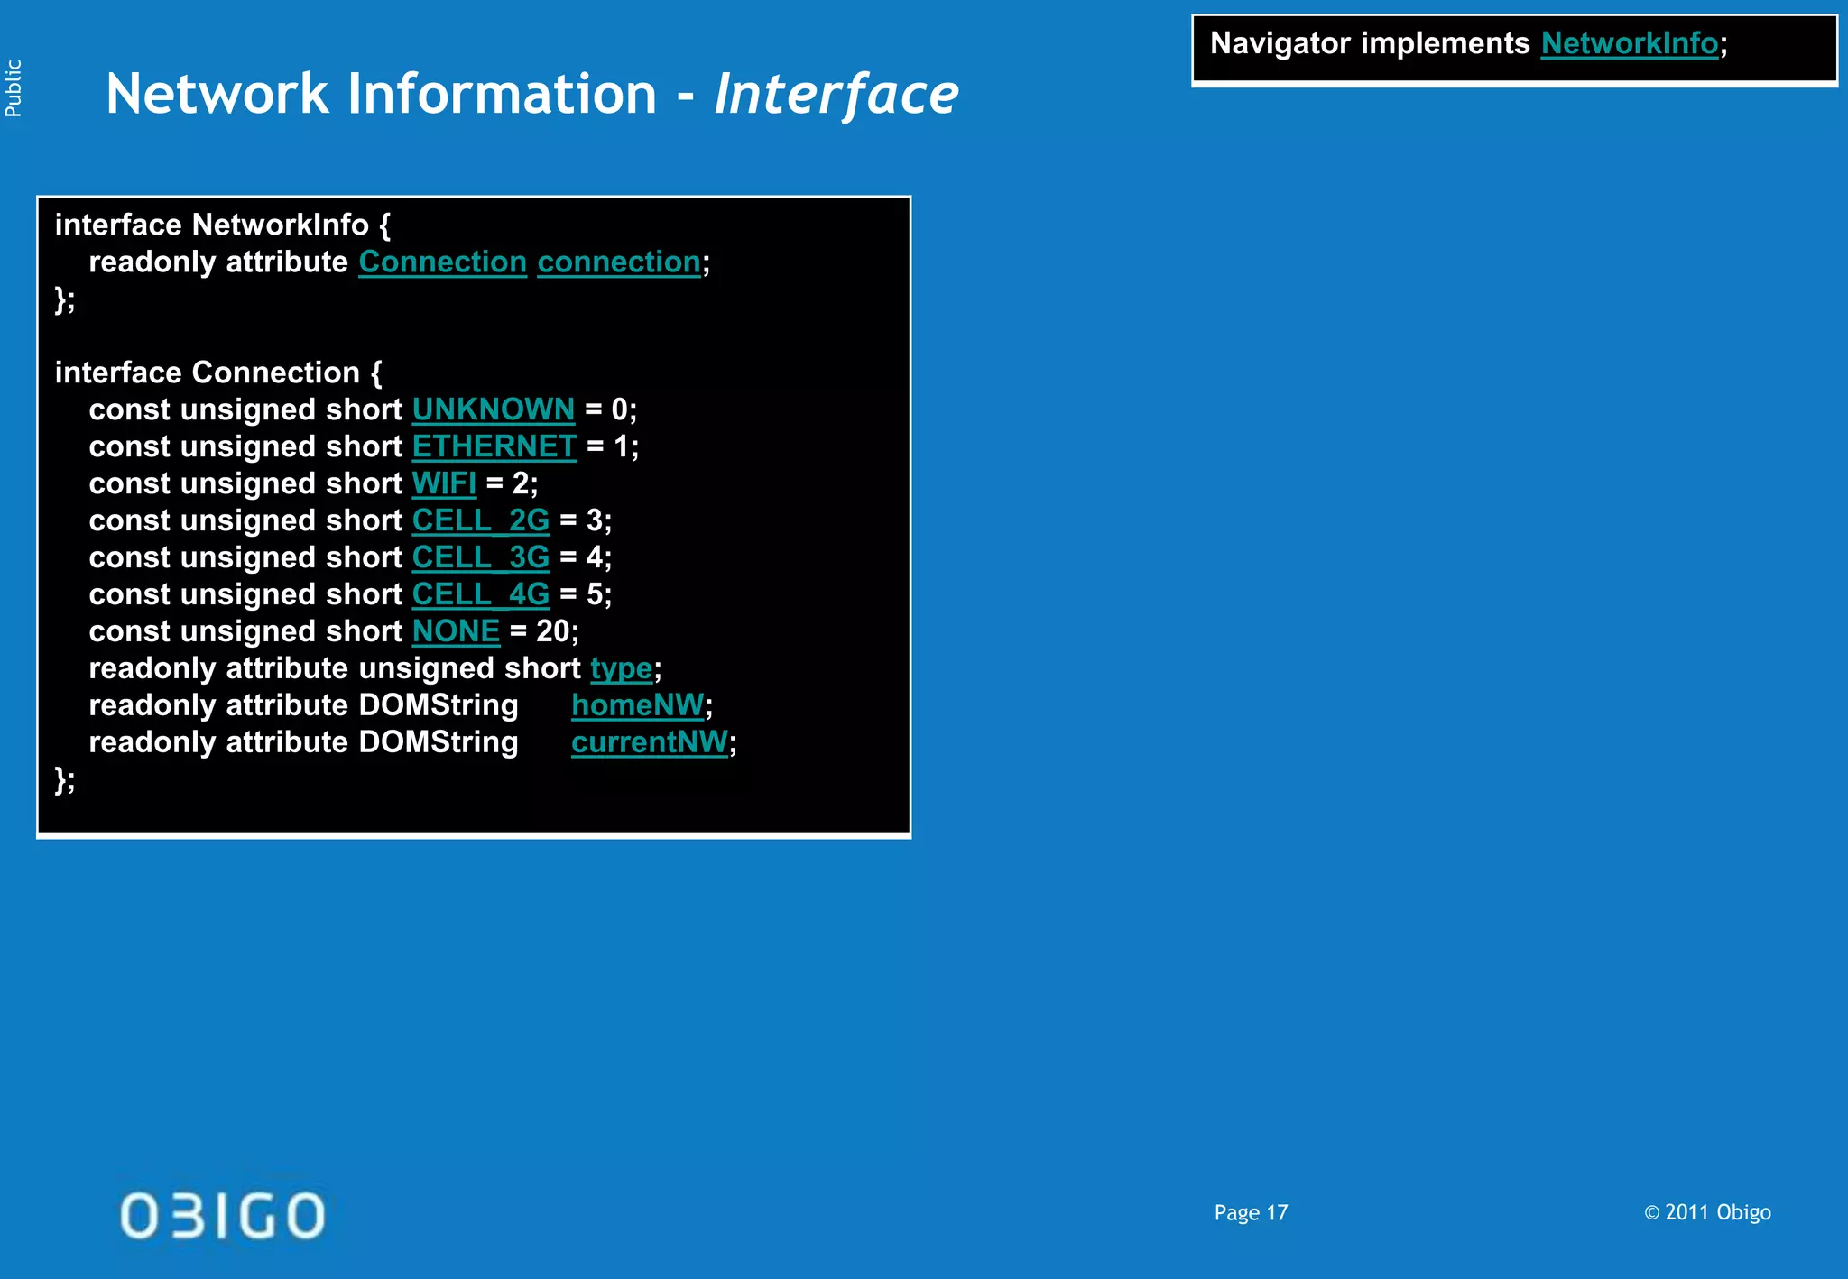The image size is (1848, 1279).
Task: Open the ETHERNET constant link
Action: 494,446
